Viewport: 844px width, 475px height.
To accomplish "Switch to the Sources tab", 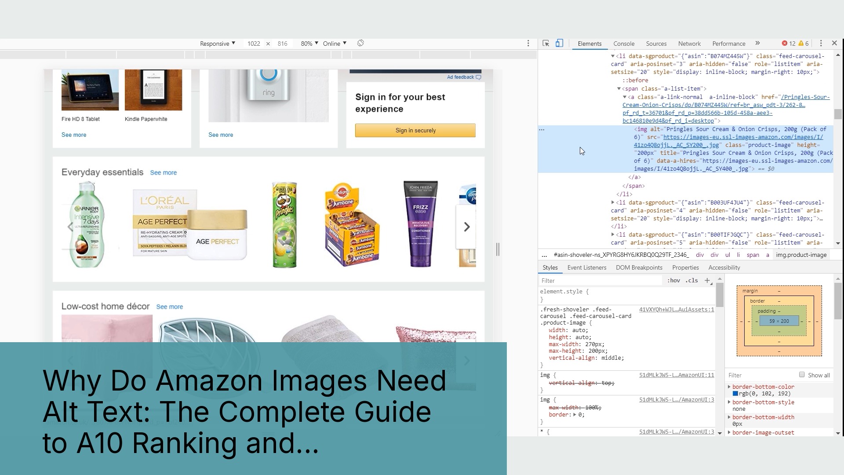I will [x=656, y=44].
